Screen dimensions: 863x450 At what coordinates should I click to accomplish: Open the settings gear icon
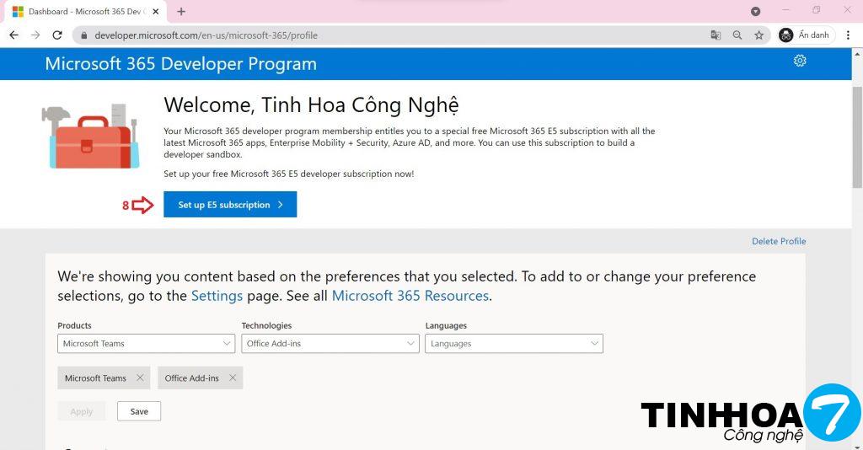tap(800, 61)
